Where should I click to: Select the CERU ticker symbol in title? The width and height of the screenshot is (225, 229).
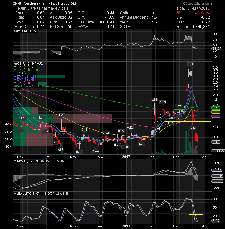(18, 3)
